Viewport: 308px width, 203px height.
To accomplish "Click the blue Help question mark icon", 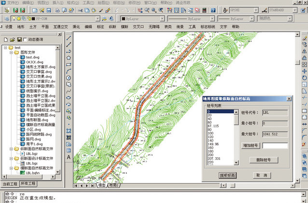I will (x=213, y=10).
